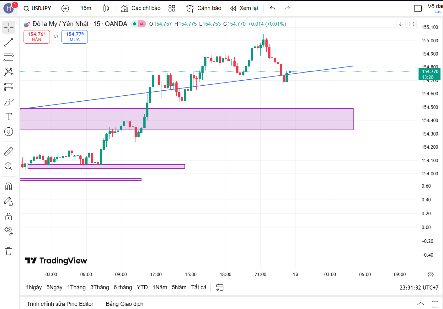Viewport: 443px width, 309px height.
Task: Select the crosshair cursor tool
Action: pos(8,27)
